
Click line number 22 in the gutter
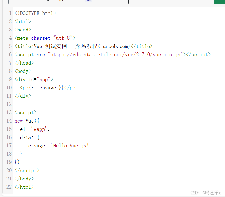9,187
